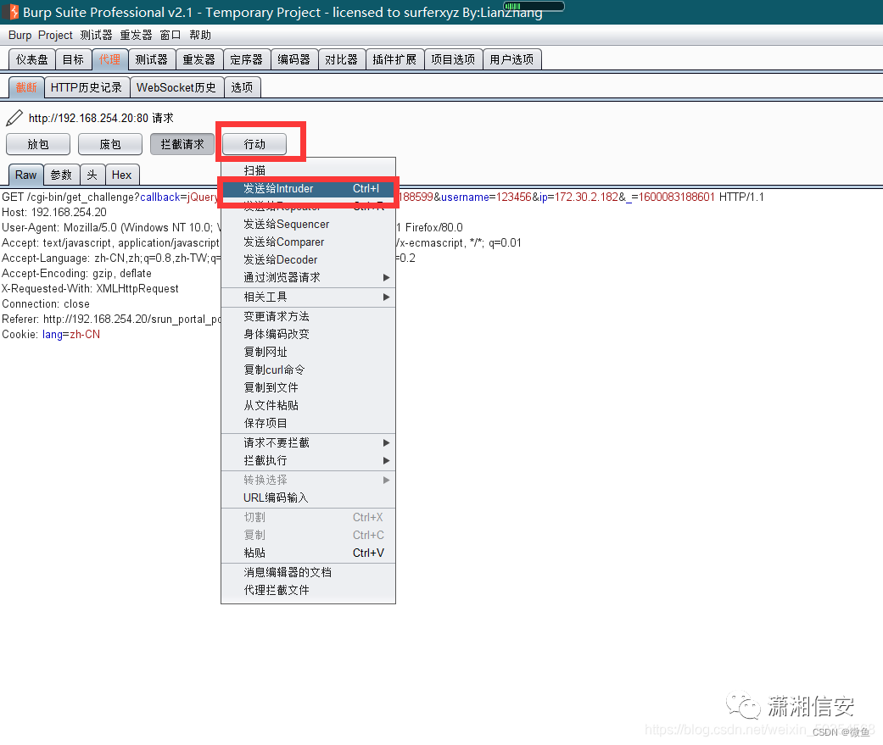Click the 放包 forward button
883x745 pixels.
coord(37,144)
